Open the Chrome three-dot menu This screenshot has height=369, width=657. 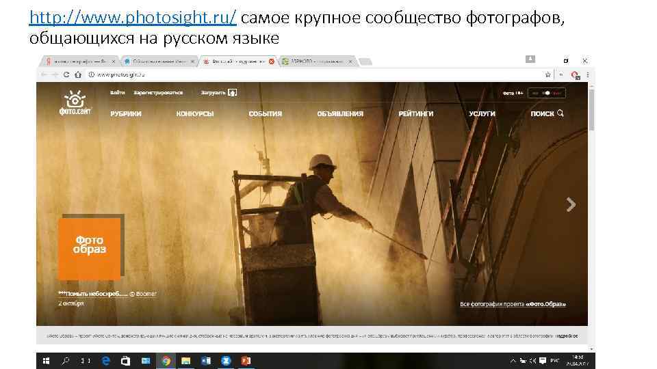point(587,74)
